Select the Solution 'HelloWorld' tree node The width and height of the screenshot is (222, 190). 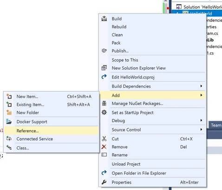point(199,7)
